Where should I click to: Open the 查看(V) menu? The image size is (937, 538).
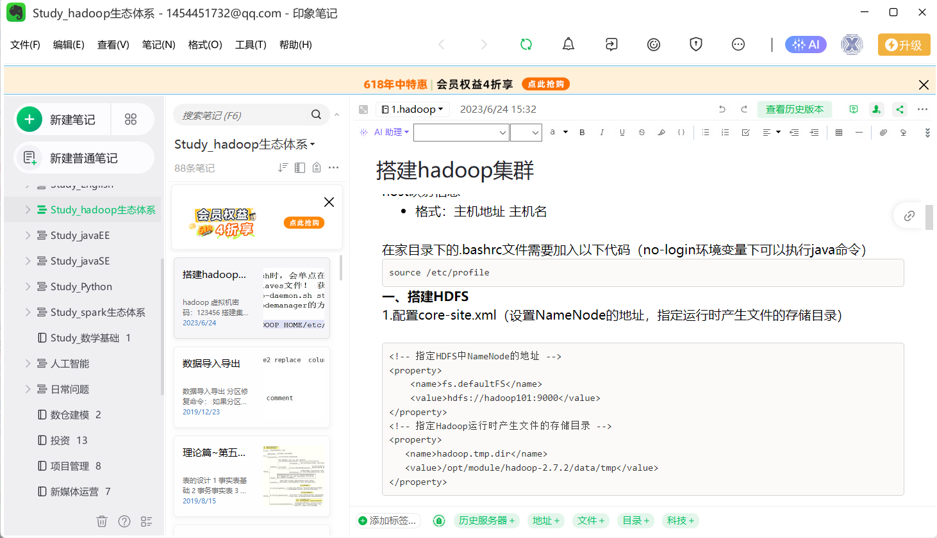tap(113, 44)
